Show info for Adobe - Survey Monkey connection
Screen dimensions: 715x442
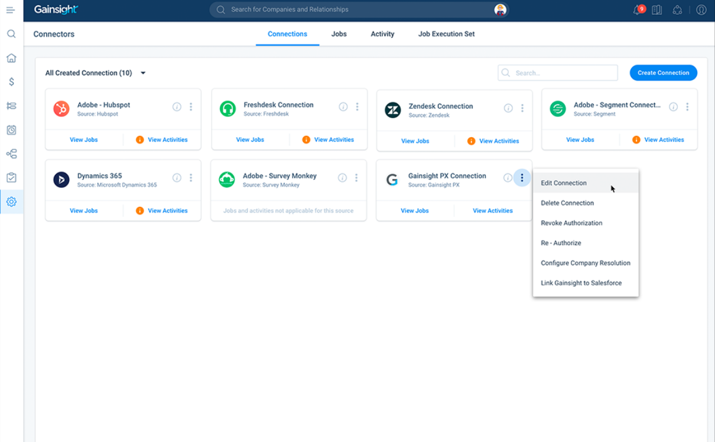click(x=342, y=178)
